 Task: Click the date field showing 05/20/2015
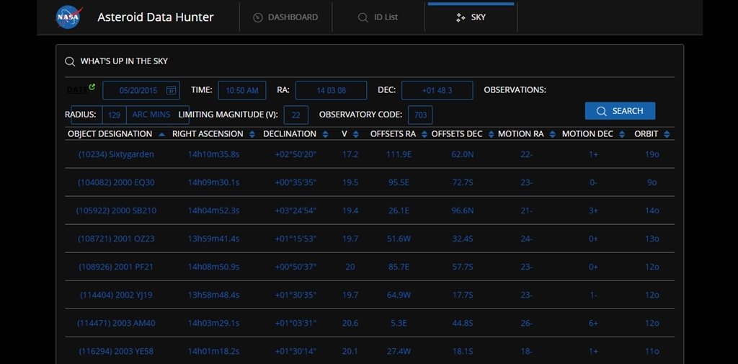141,90
